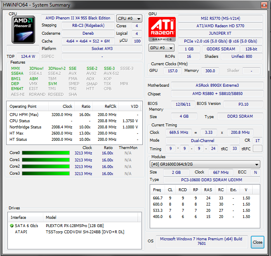Close the HWiNFO64 window with the X
The height and width of the screenshot is (256, 271).
pos(264,5)
